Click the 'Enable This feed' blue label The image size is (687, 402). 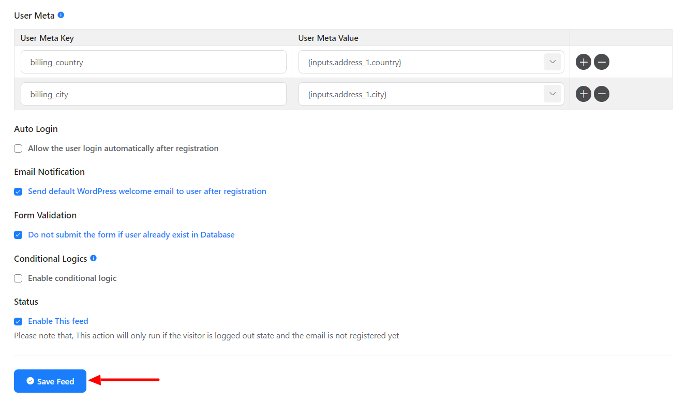tap(57, 321)
